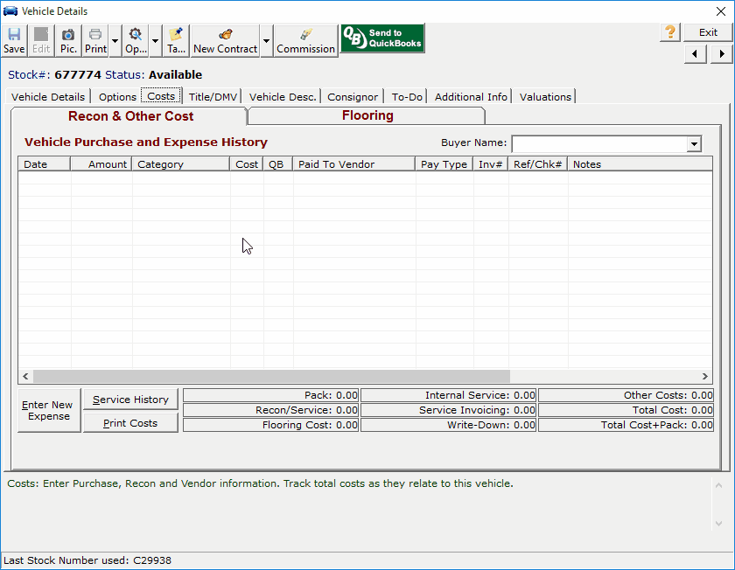Screen dimensions: 735x570
Task: Open the Commission tool
Action: coord(305,40)
